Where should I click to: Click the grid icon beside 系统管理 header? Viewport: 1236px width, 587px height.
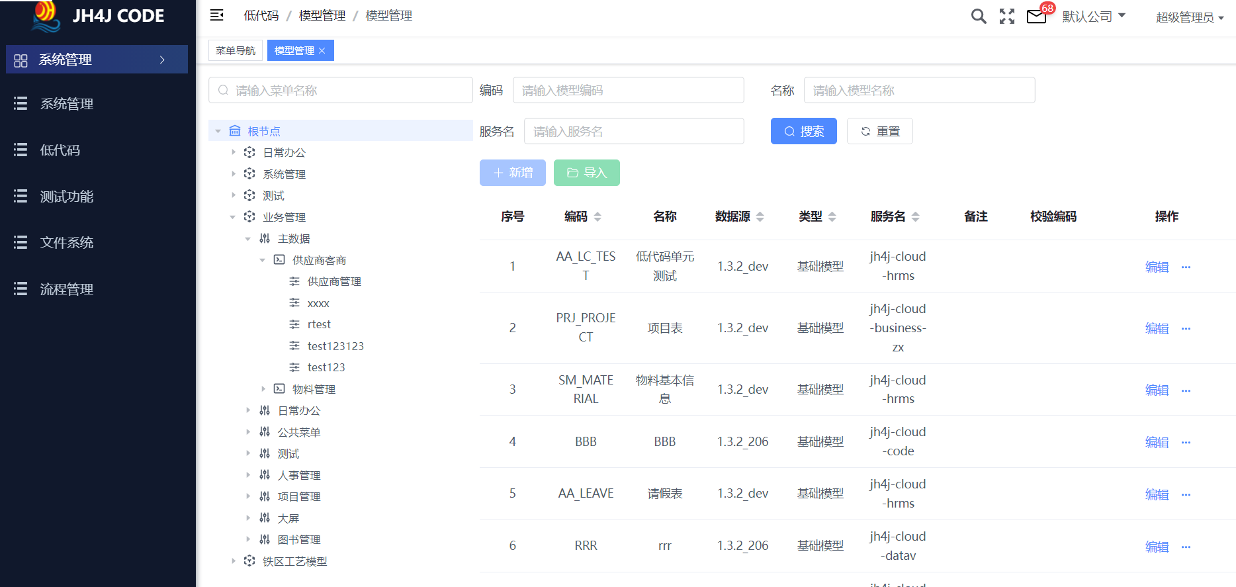pyautogui.click(x=21, y=60)
